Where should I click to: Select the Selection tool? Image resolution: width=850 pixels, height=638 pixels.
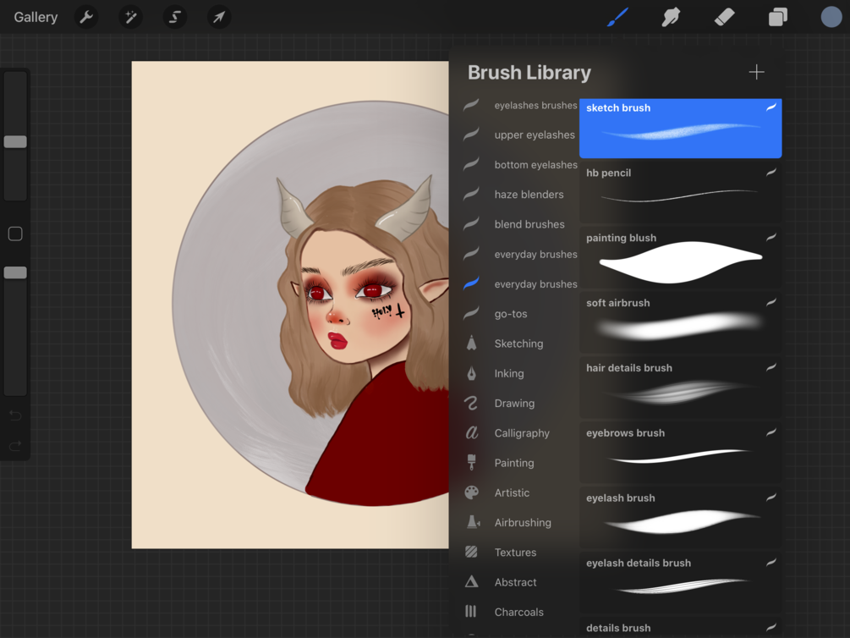[174, 16]
